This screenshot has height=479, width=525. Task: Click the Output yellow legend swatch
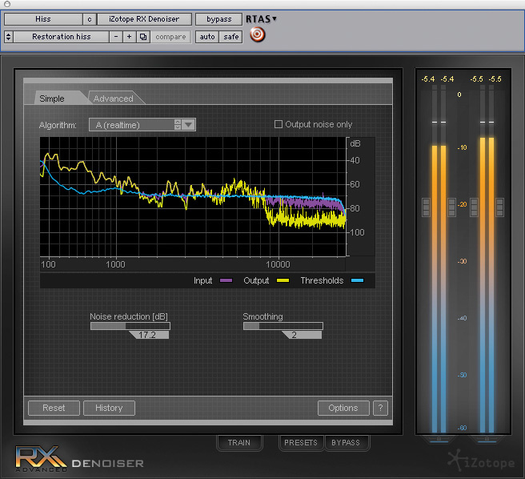point(283,280)
